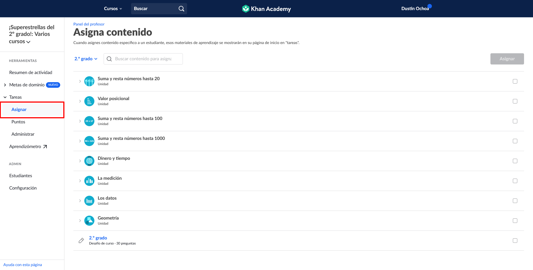Open Resumen de actividad in sidebar
The width and height of the screenshot is (533, 270).
point(31,73)
